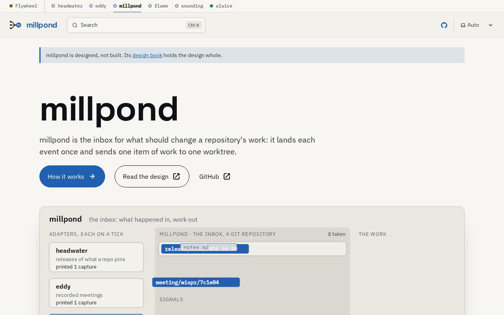Image resolution: width=504 pixels, height=315 pixels.
Task: Click arrow icon in How it works
Action: point(92,176)
